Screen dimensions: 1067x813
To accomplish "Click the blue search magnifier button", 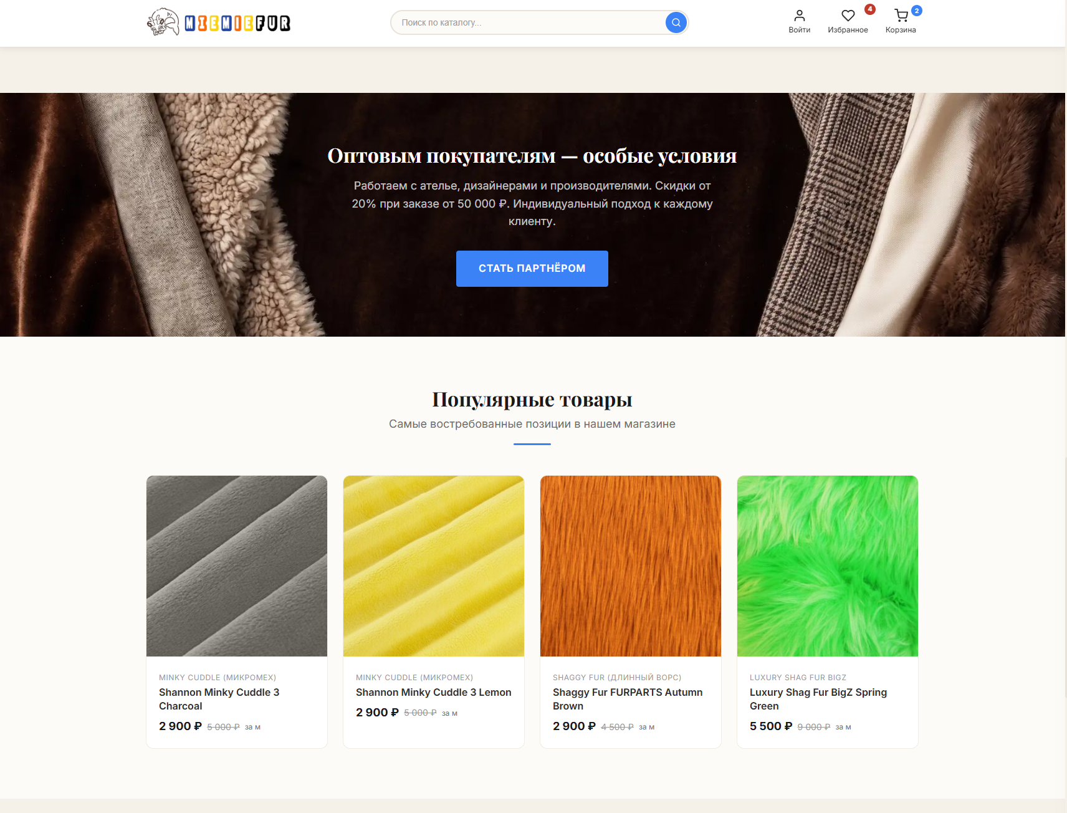I will (x=676, y=22).
